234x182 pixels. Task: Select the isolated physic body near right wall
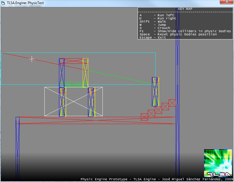(155, 92)
